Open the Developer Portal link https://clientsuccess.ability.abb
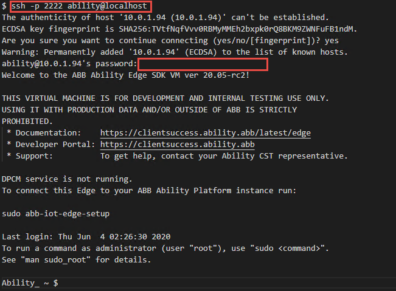This screenshot has width=396, height=291. click(x=177, y=144)
